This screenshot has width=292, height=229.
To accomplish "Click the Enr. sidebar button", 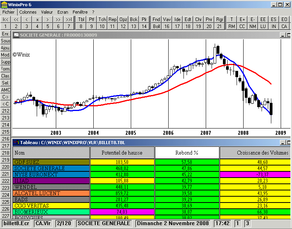I will click(x=5, y=34).
